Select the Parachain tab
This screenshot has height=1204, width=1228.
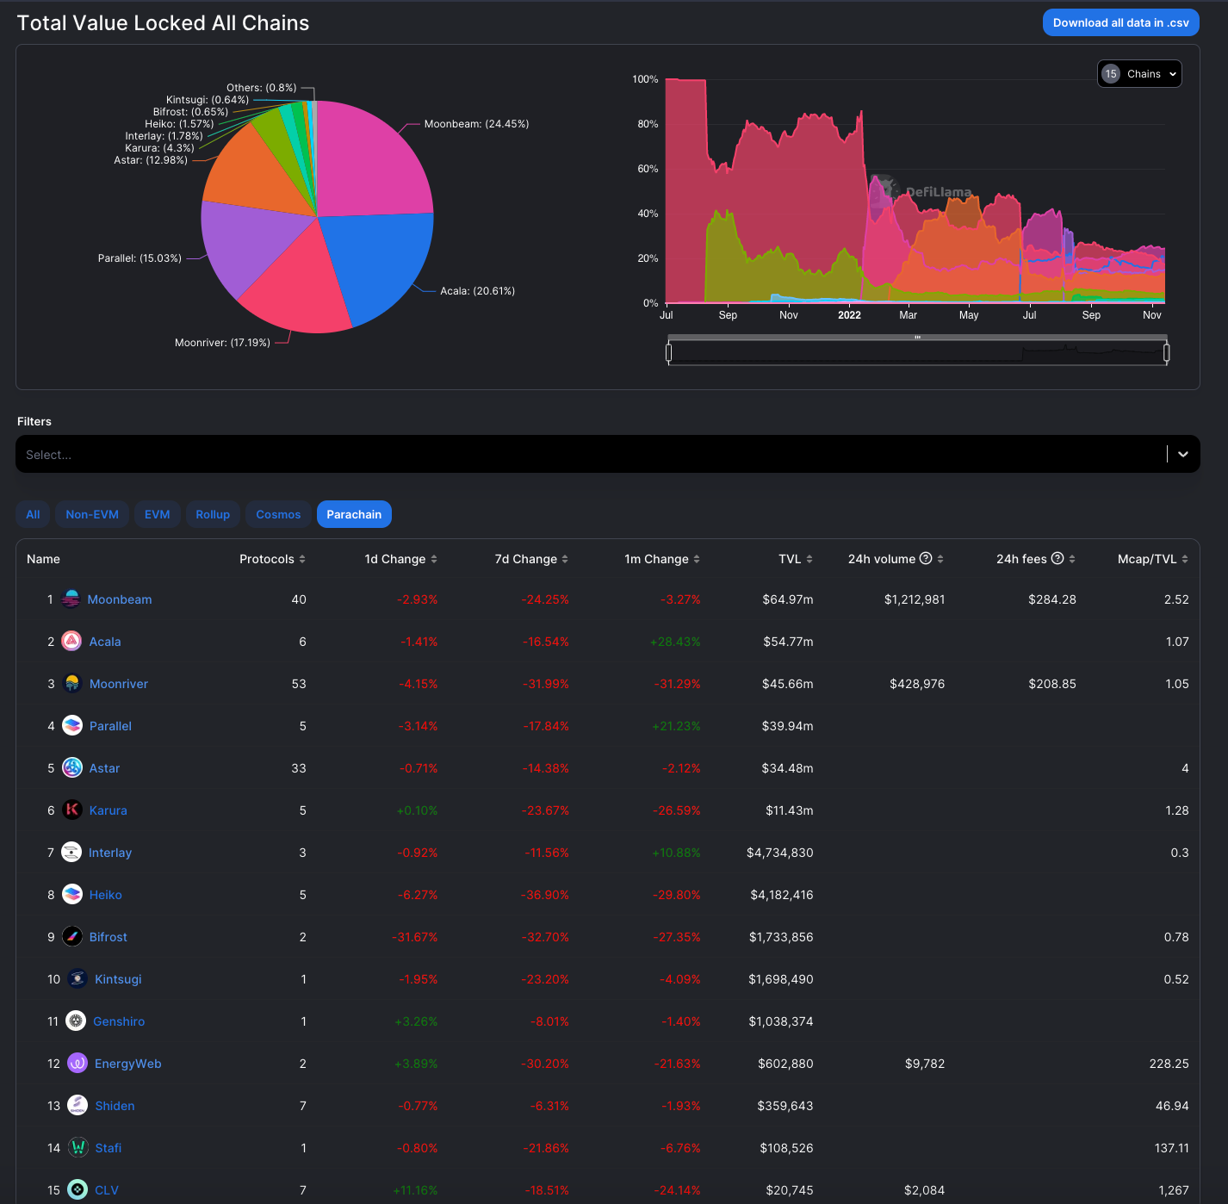[354, 514]
